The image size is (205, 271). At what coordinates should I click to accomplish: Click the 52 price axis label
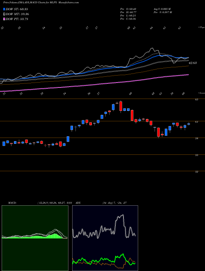[x=196, y=172]
